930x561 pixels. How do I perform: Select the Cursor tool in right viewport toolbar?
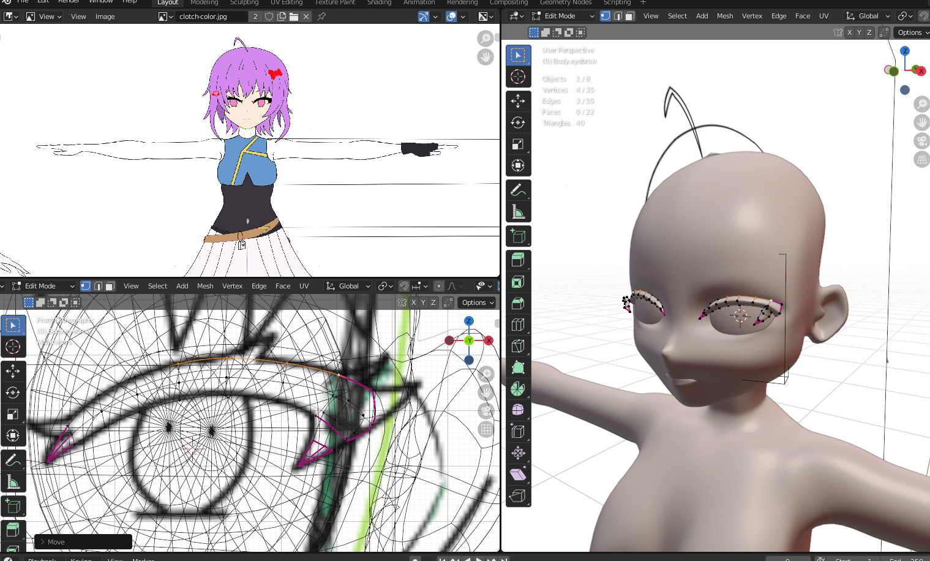[x=518, y=77]
